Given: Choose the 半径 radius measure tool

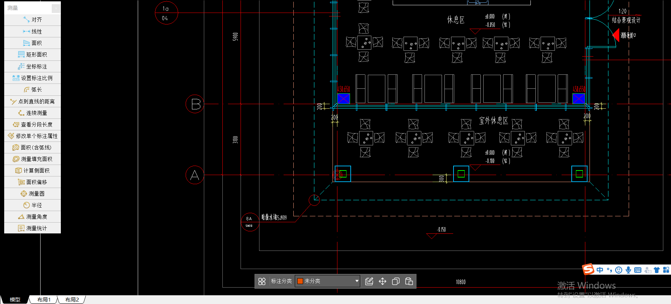Looking at the screenshot, I should point(33,205).
